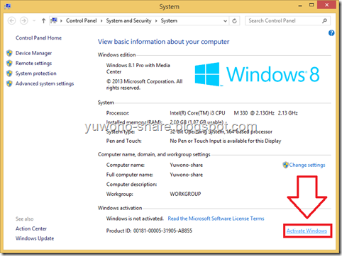The width and height of the screenshot is (342, 256).
Task: Read the Microsoft Software License Terms
Action: coord(216,219)
